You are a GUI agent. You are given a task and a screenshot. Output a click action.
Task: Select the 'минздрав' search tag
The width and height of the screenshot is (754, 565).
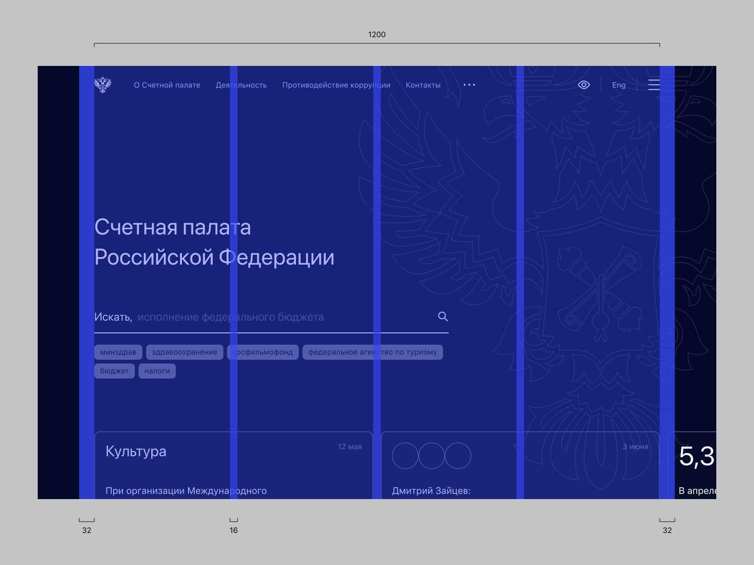[118, 352]
